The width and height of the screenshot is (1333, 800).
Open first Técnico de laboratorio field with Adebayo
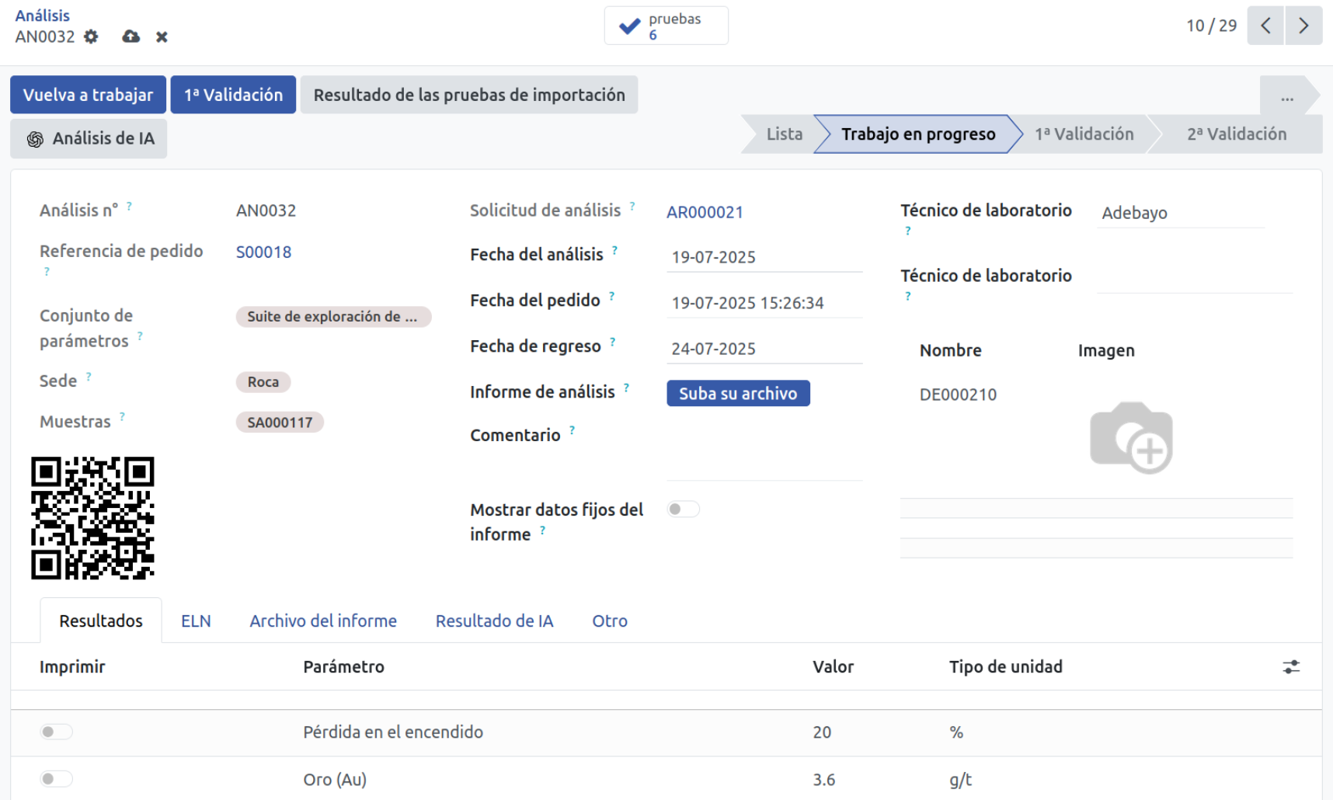point(1181,213)
